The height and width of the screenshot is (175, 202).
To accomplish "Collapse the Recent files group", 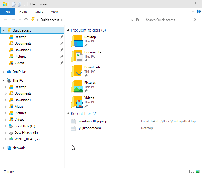I will coord(68,114).
